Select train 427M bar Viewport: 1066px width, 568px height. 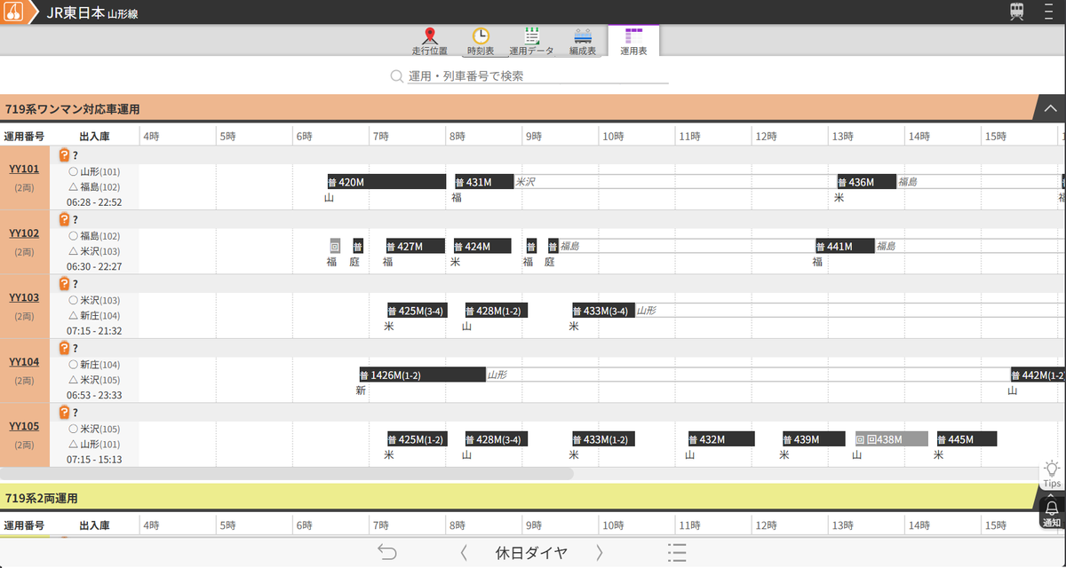point(415,246)
